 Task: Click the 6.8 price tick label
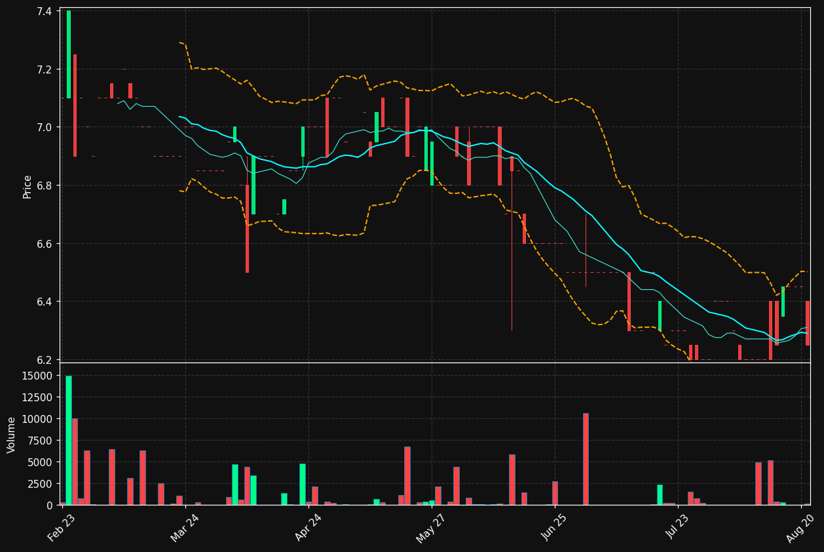(x=45, y=186)
